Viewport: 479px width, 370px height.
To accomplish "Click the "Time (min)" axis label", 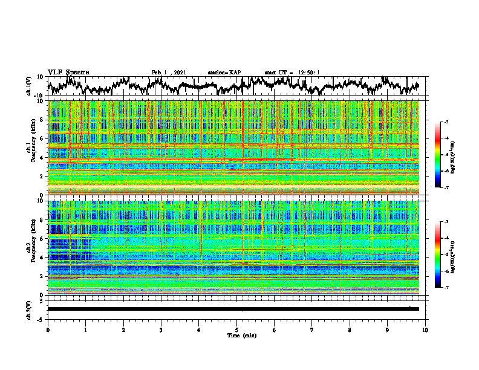I will point(242,336).
